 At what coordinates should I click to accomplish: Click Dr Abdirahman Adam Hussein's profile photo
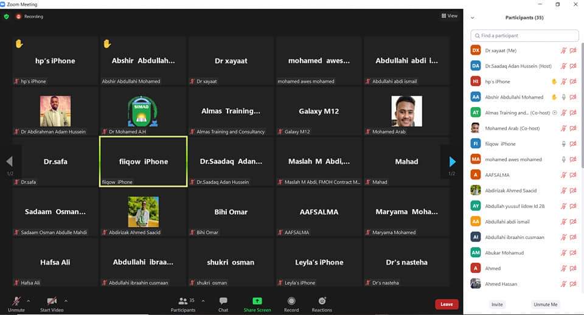tap(55, 111)
